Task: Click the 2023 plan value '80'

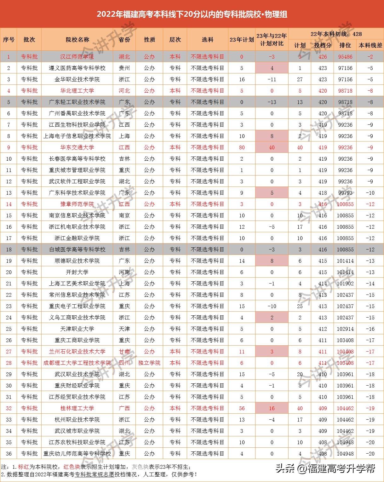Action: (x=242, y=147)
